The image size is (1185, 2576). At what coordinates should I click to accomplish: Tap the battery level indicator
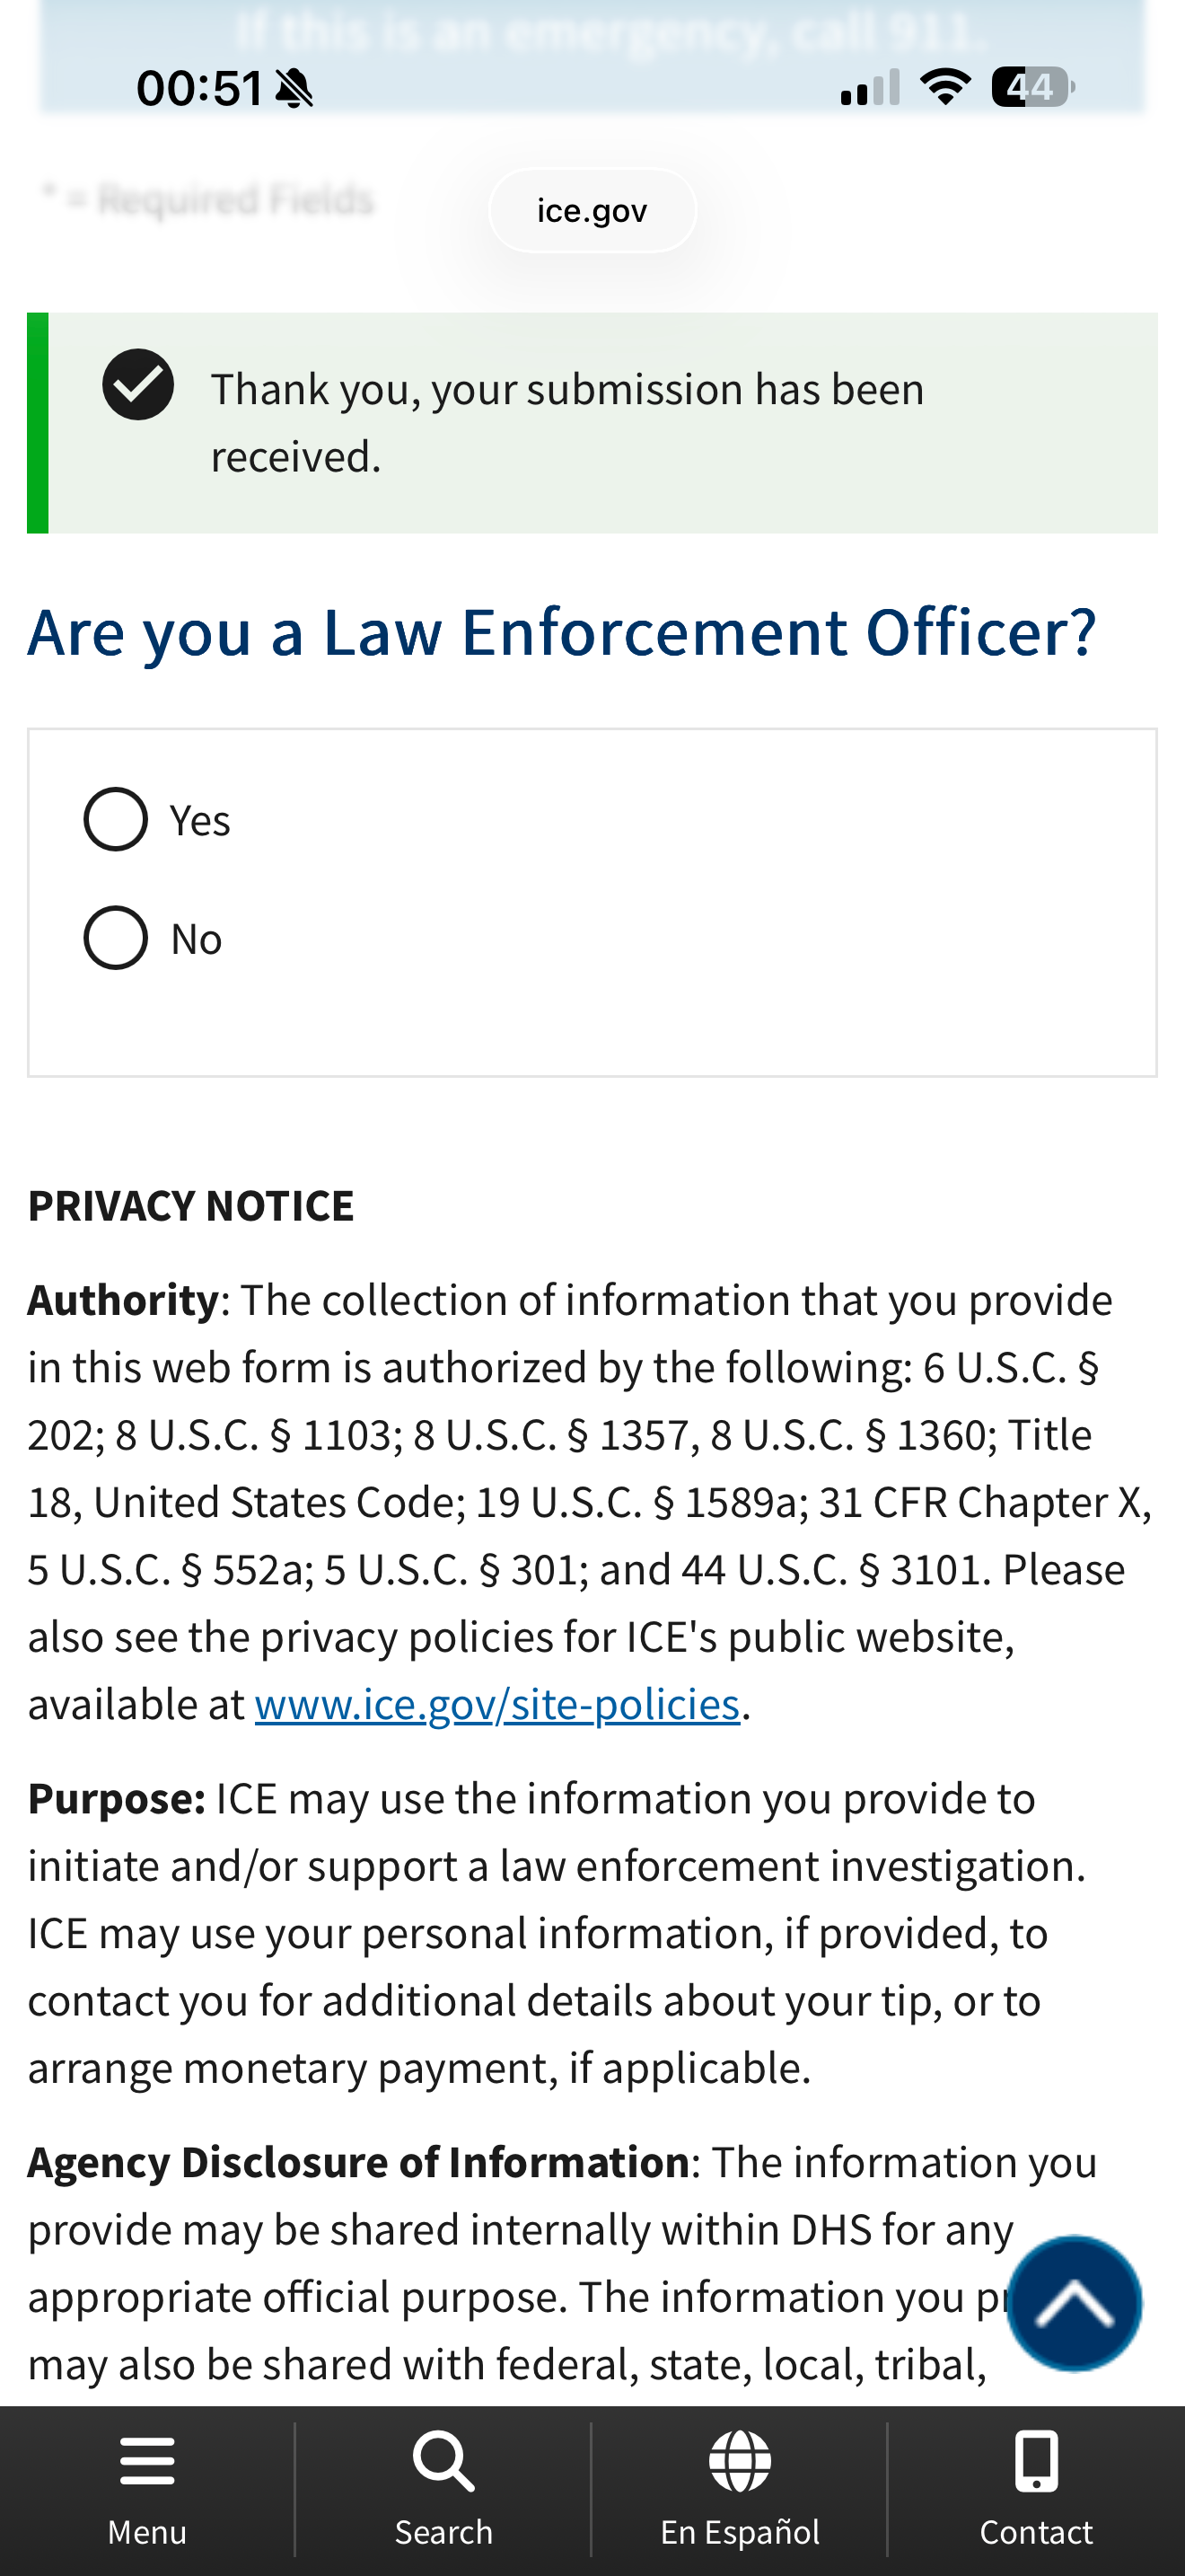1031,87
